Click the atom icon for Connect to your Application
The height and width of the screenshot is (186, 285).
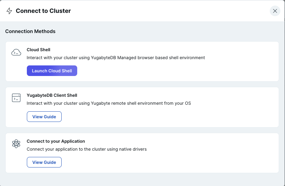[x=16, y=144]
